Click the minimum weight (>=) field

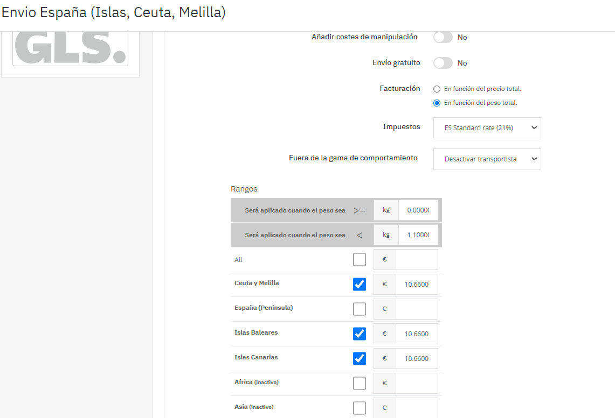tap(418, 210)
